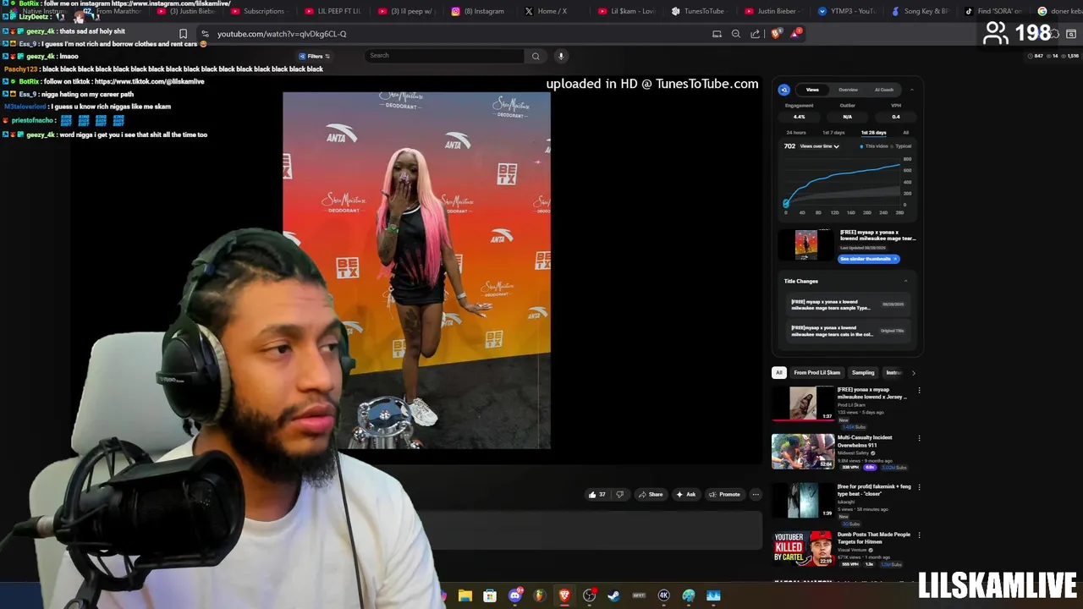1083x609 pixels.
Task: Collapse the Title Changes section
Action: pyautogui.click(x=905, y=281)
